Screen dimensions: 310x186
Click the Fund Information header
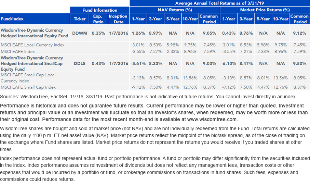[100, 10]
